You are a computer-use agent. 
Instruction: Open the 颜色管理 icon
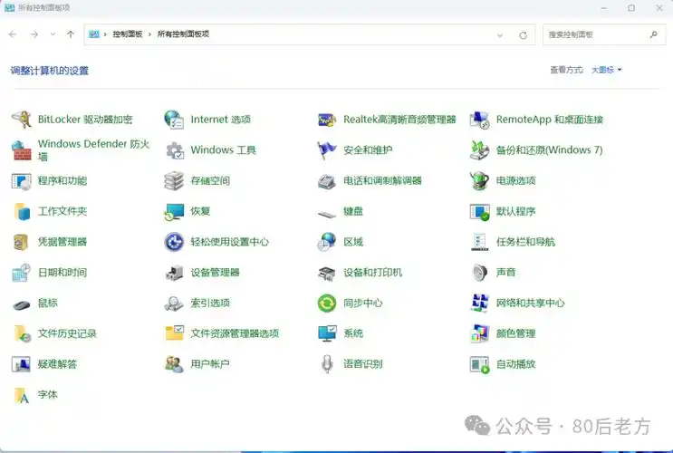(x=480, y=333)
